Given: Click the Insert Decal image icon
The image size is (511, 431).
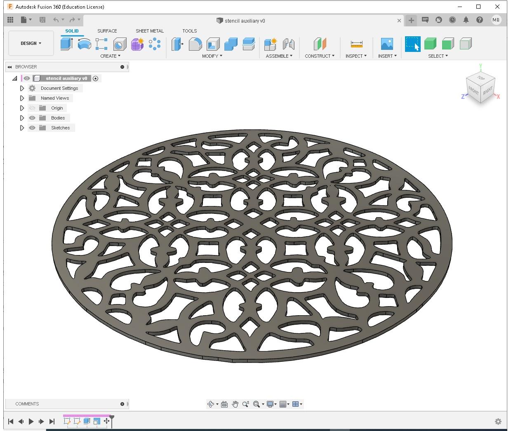Looking at the screenshot, I should [387, 44].
